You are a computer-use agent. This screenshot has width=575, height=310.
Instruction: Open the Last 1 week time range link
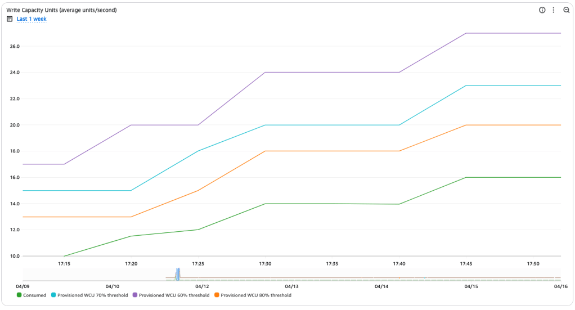tap(32, 19)
